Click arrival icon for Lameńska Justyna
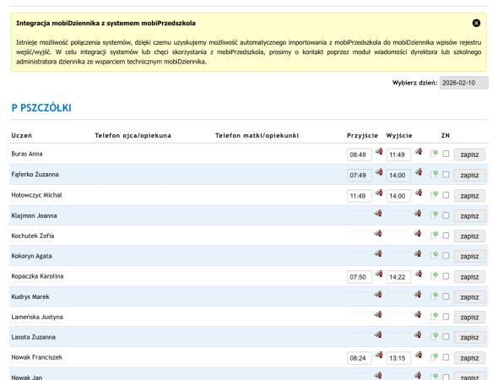The height and width of the screenshot is (380, 498). click(x=378, y=314)
